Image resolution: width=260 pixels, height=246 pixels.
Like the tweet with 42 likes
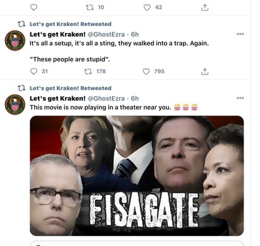coord(147,8)
